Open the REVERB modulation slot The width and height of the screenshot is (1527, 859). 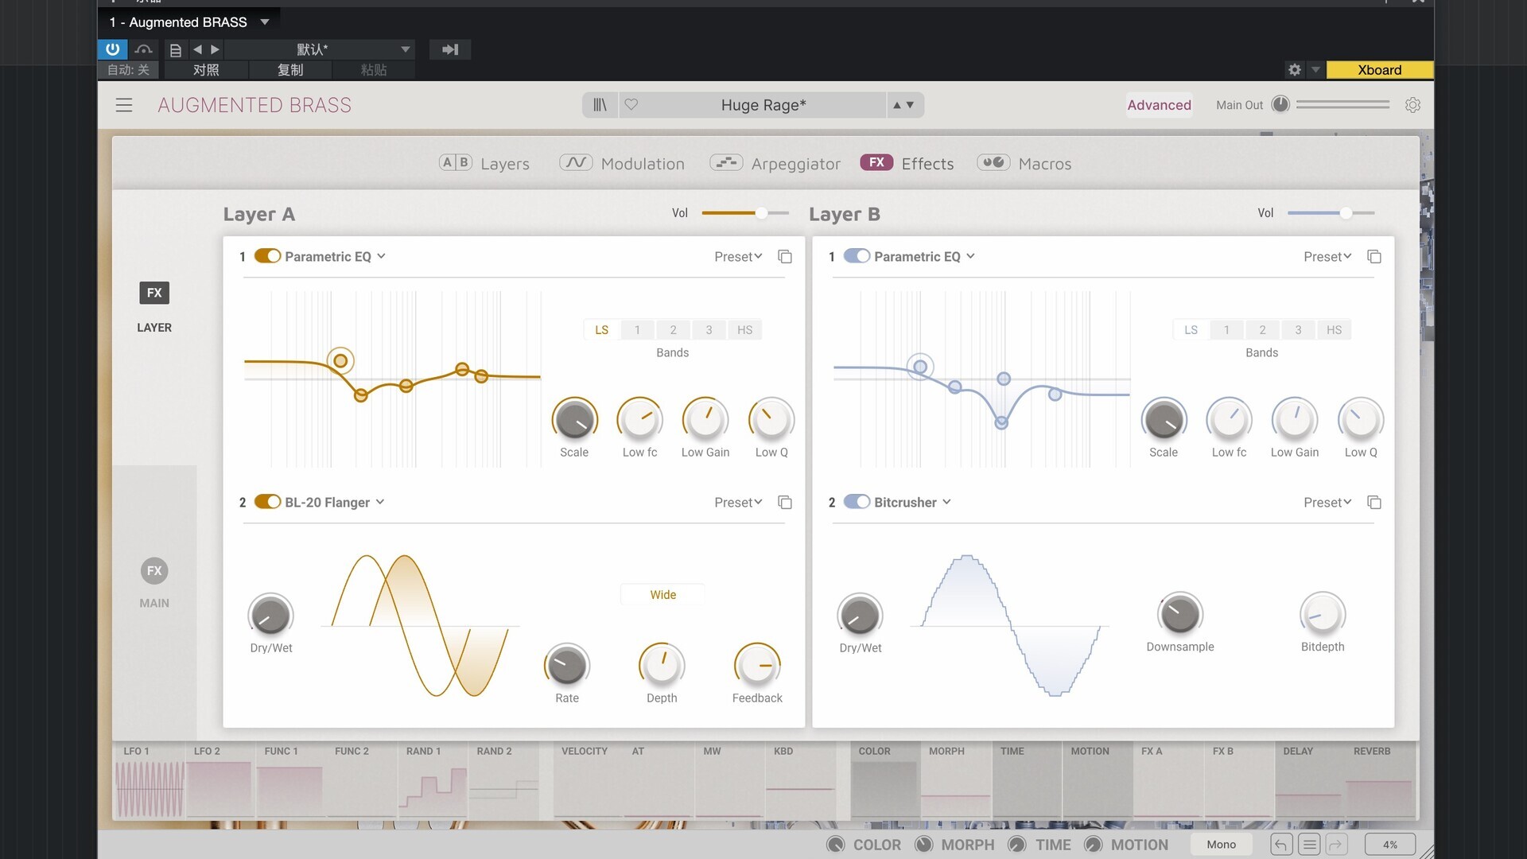(1381, 781)
